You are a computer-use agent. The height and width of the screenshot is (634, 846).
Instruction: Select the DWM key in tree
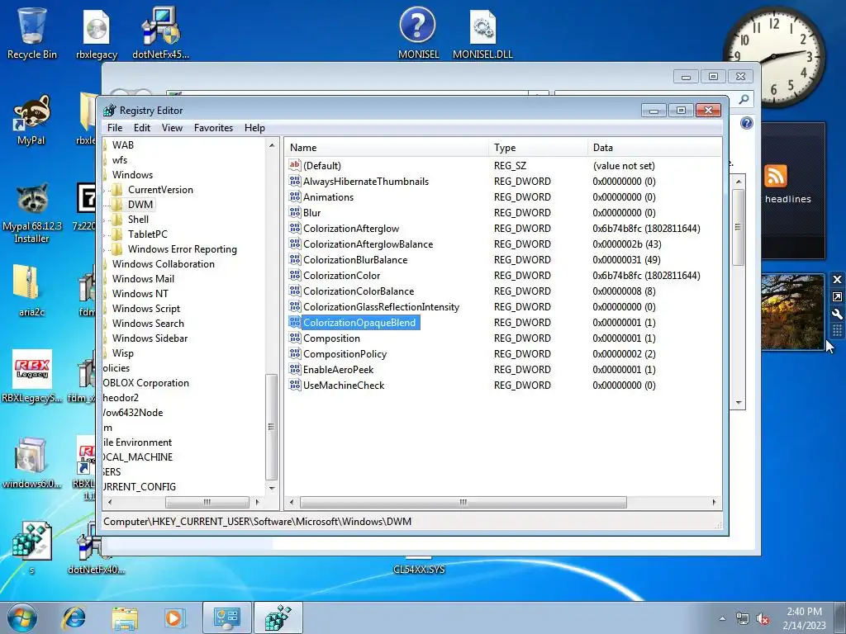[x=140, y=205]
